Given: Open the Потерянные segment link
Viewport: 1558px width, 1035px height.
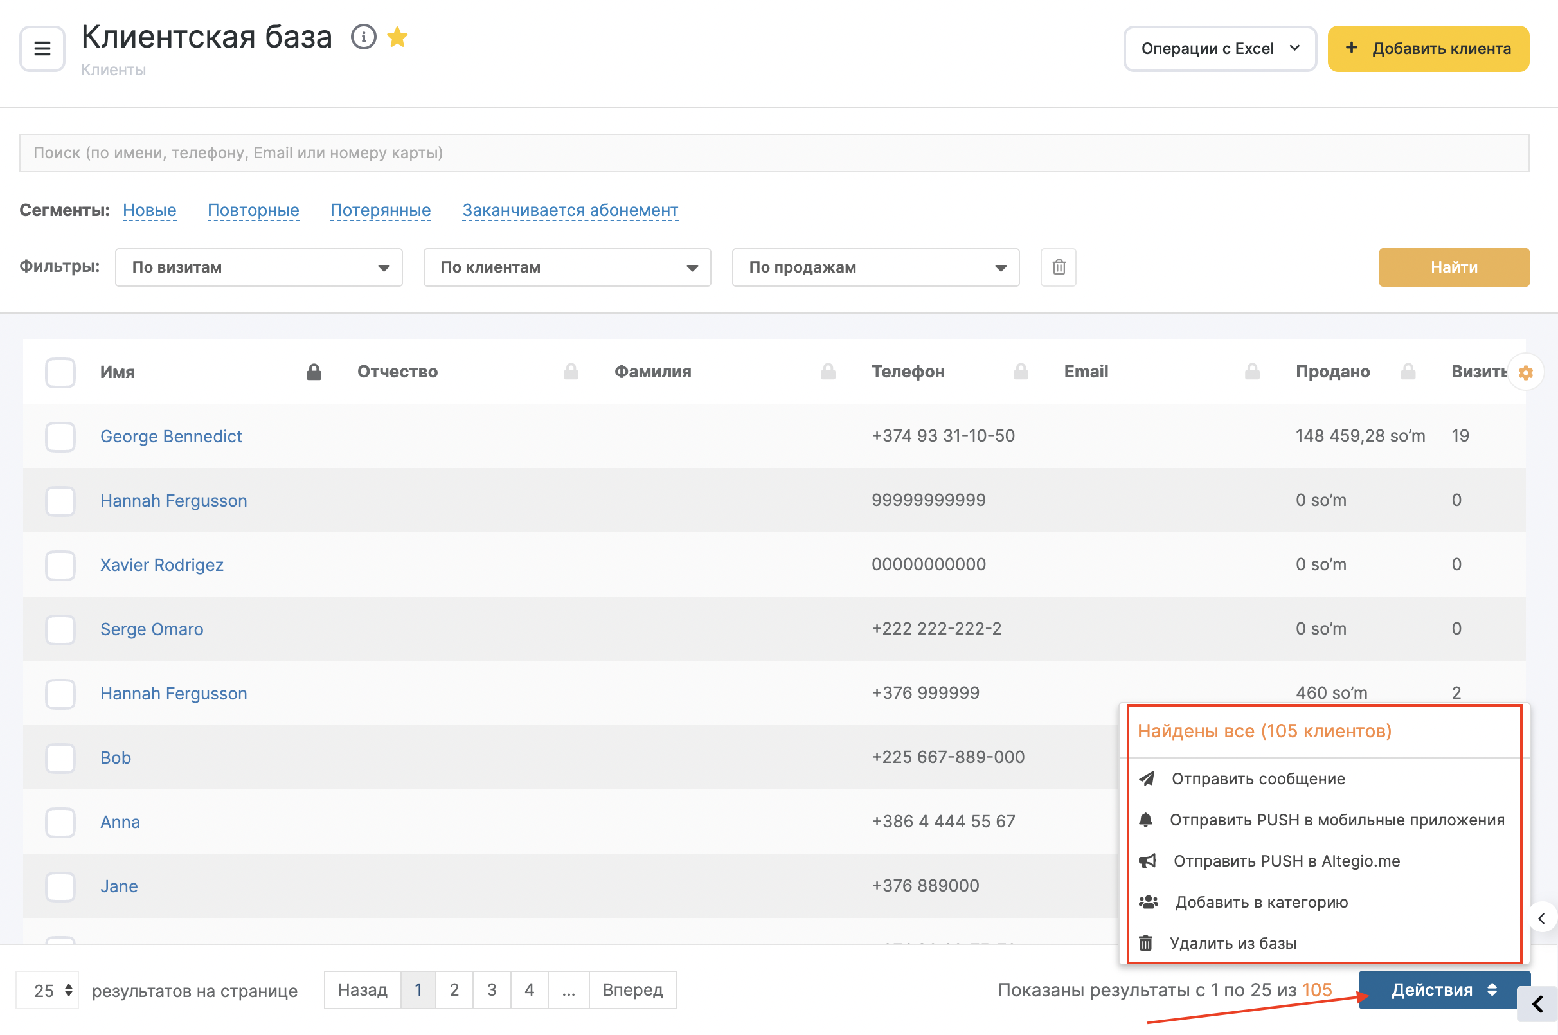Looking at the screenshot, I should [x=380, y=210].
